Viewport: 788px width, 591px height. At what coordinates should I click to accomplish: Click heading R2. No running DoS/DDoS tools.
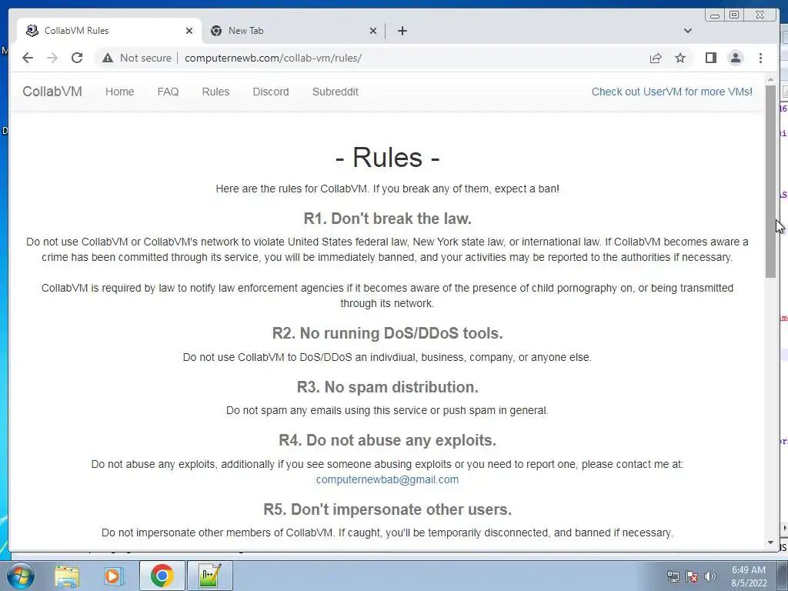click(x=388, y=333)
